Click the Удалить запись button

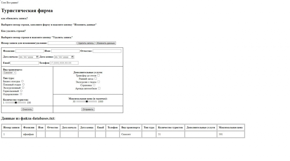pos(86,43)
